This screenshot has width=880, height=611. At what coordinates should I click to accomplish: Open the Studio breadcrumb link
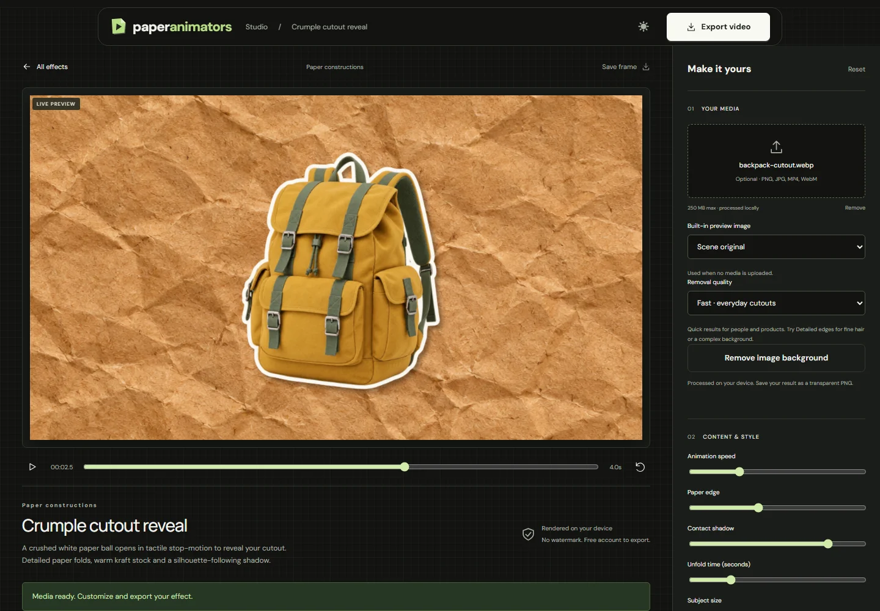coord(257,27)
